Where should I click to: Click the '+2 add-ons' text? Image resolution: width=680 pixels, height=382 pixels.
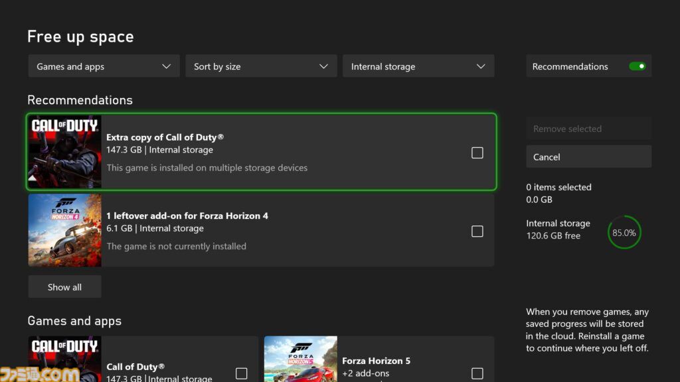(x=366, y=373)
